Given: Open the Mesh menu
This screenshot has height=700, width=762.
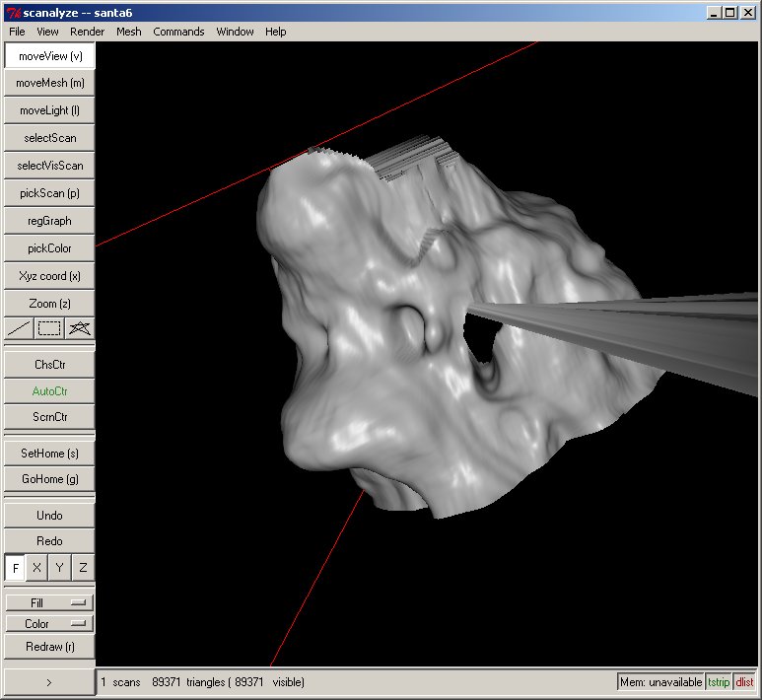Looking at the screenshot, I should pyautogui.click(x=128, y=32).
